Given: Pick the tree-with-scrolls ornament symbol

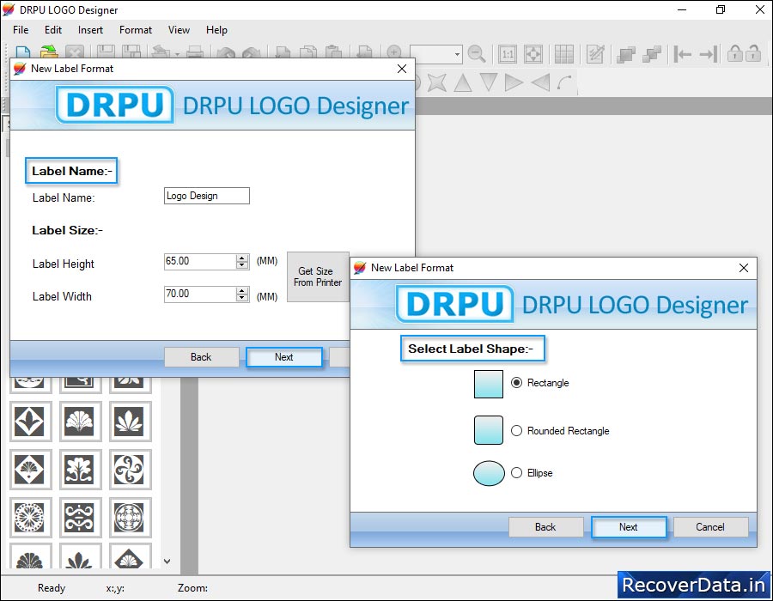Looking at the screenshot, I should click(80, 469).
